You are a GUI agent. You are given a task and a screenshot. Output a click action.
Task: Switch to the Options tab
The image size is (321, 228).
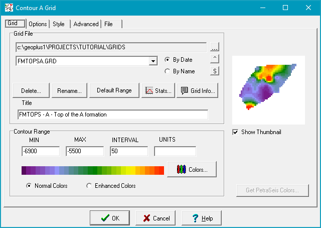pos(38,24)
